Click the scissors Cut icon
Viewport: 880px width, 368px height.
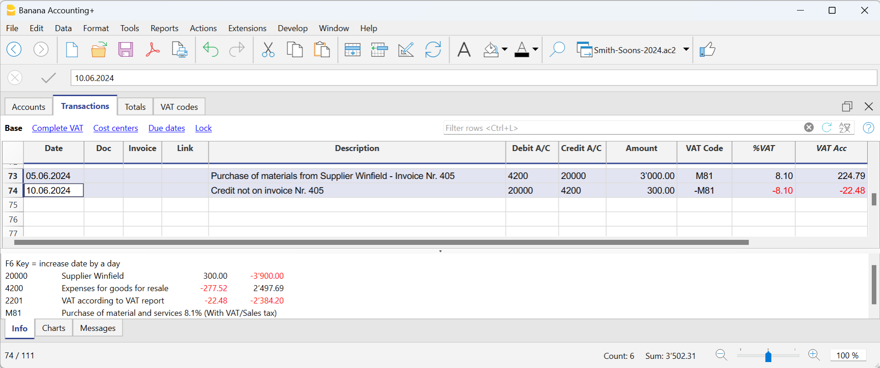click(268, 49)
